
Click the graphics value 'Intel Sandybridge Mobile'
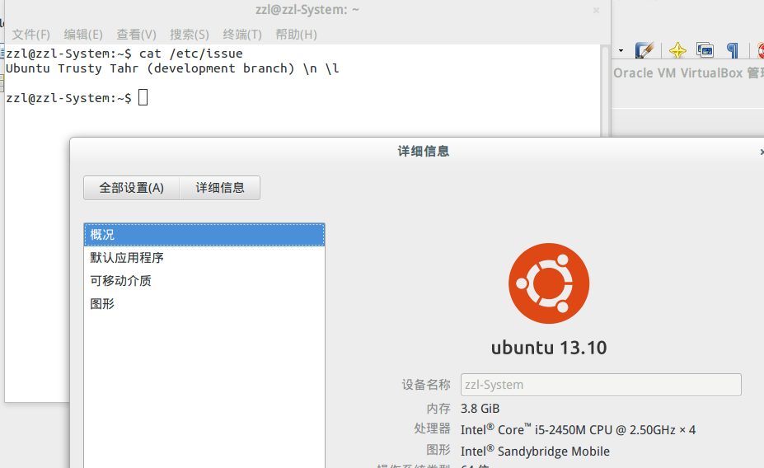(x=535, y=451)
